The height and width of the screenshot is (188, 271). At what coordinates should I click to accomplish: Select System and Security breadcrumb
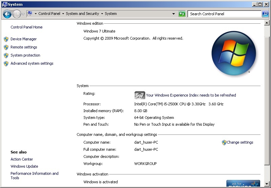tap(82, 14)
